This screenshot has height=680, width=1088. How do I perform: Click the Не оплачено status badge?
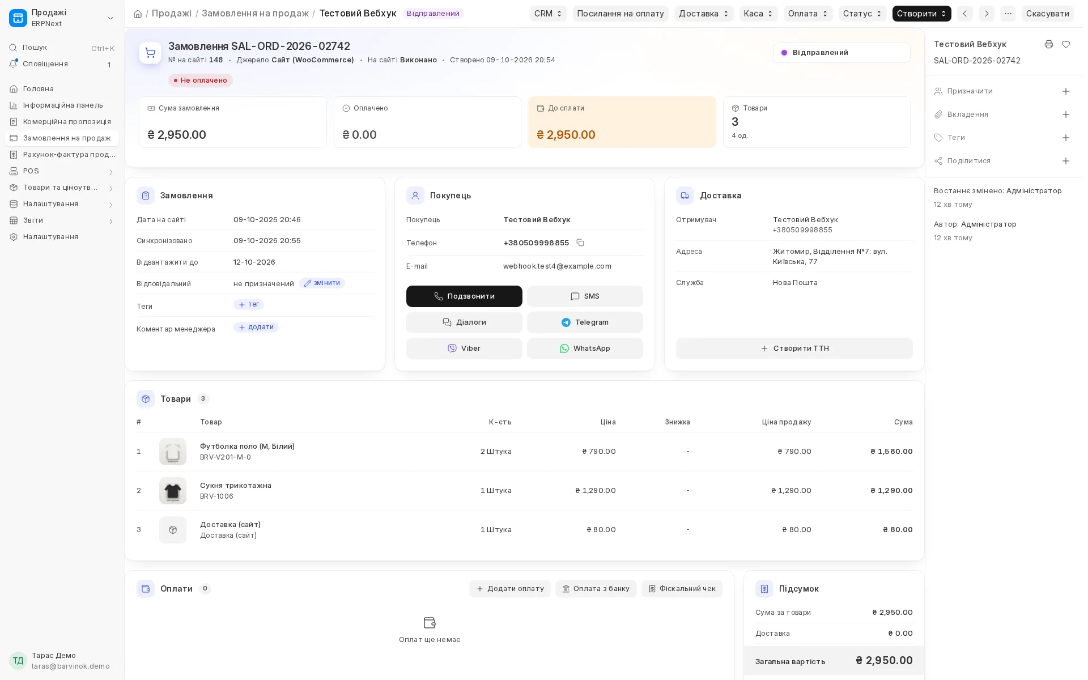(201, 80)
